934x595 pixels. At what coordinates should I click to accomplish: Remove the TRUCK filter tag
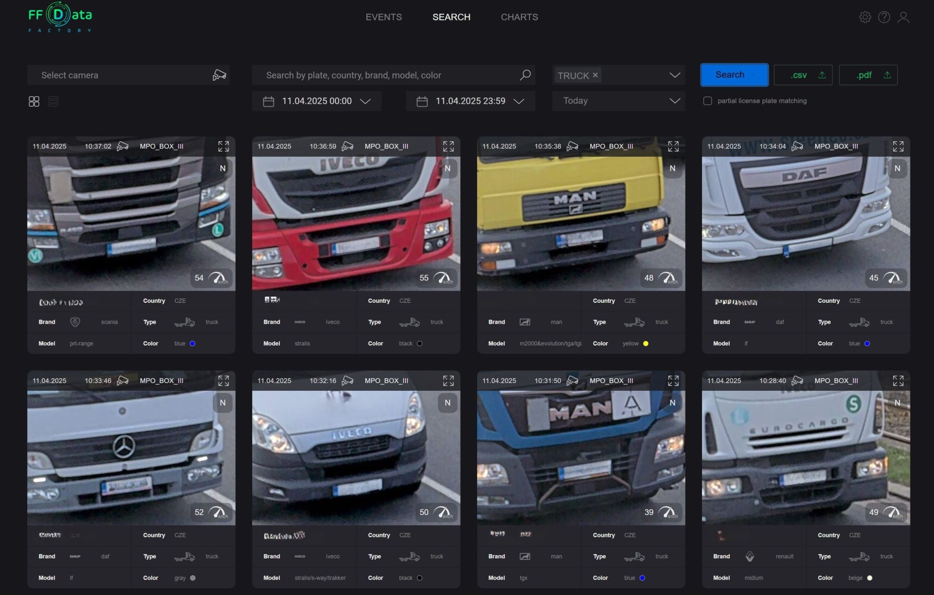point(595,75)
